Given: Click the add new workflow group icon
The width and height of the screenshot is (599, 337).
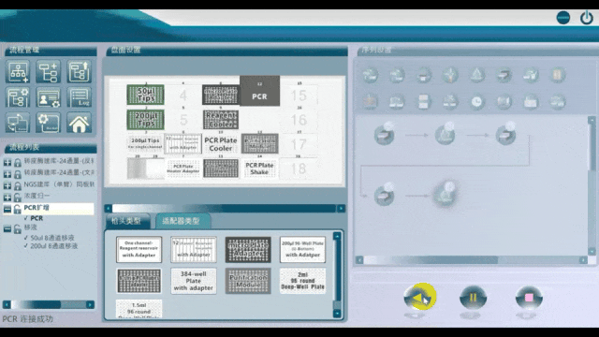Looking at the screenshot, I should (x=18, y=71).
